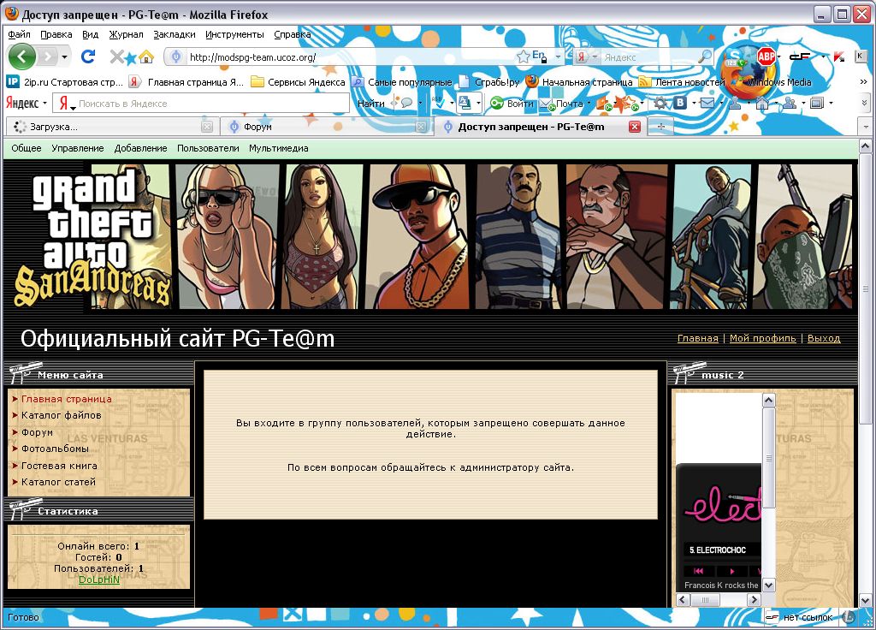The image size is (876, 630).
Task: Expand Yandex bar overflow chevron at right
Action: 864,104
